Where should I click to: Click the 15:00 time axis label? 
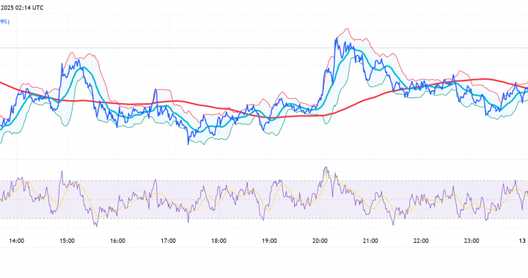tap(67, 241)
